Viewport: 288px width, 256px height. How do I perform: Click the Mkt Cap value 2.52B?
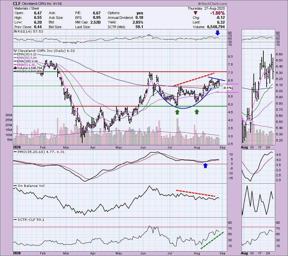coord(95,22)
